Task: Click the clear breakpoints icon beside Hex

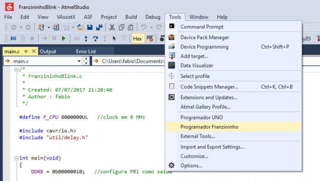Action: pyautogui.click(x=150, y=38)
